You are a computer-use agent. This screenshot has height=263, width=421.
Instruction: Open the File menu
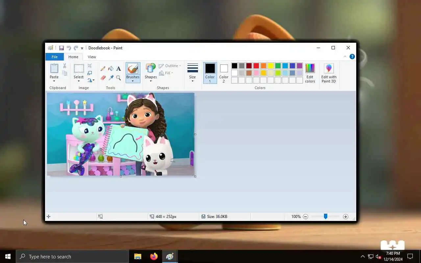click(x=55, y=57)
